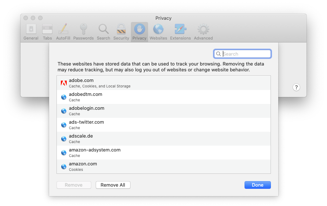This screenshot has width=327, height=206.
Task: Select the amazon.com entry
Action: point(164,166)
